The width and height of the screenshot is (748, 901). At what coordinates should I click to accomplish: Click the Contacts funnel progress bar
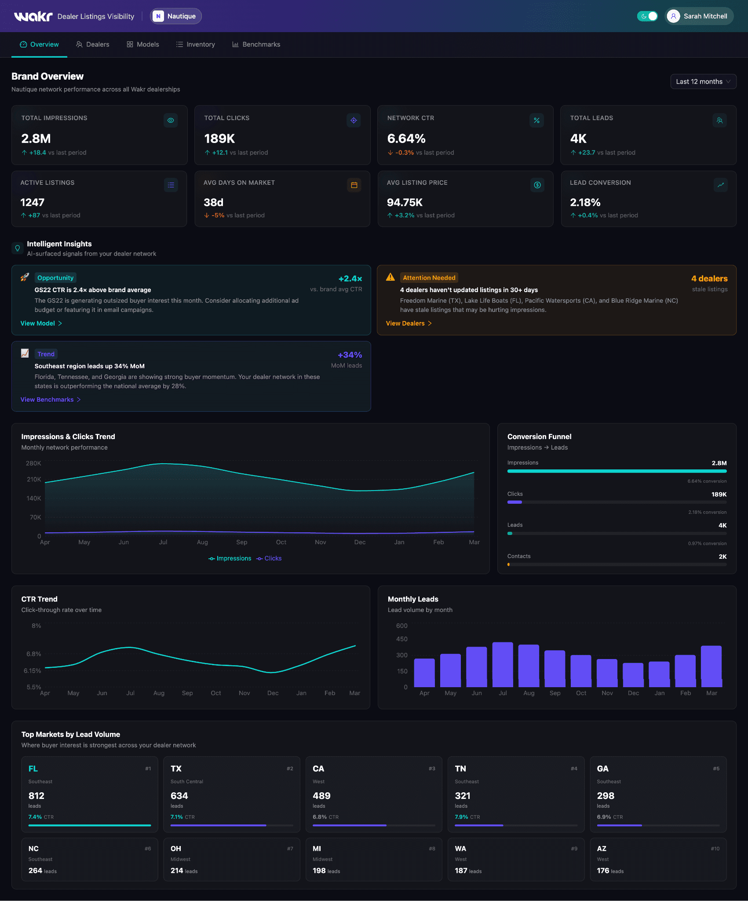(617, 564)
